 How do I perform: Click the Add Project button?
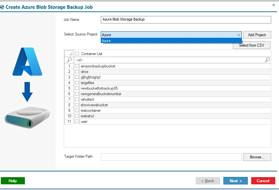(x=257, y=35)
